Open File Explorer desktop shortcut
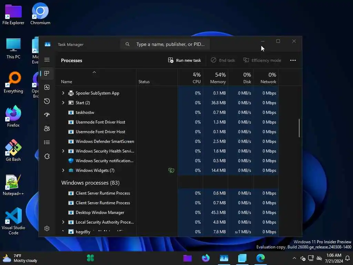 (x=13, y=14)
